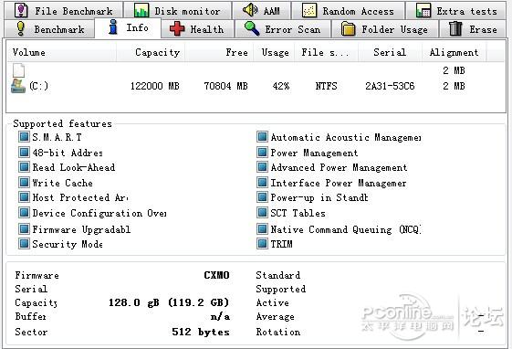Click the AAM speaker icon
512x349 pixels.
[250, 10]
